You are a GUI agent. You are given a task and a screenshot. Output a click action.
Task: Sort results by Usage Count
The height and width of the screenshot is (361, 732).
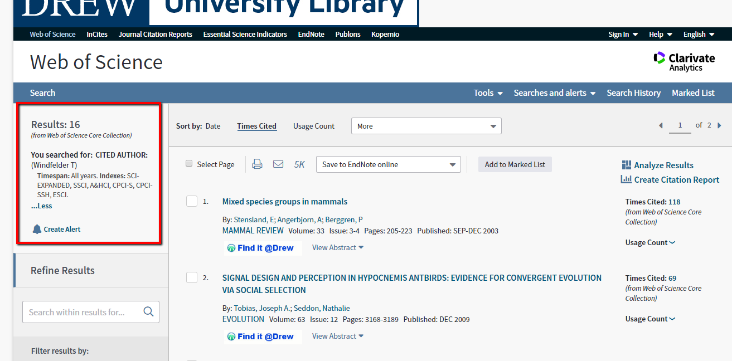tap(314, 126)
